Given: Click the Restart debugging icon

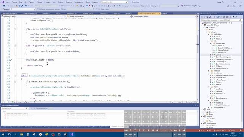Looking at the screenshot, I should tap(92, 6).
